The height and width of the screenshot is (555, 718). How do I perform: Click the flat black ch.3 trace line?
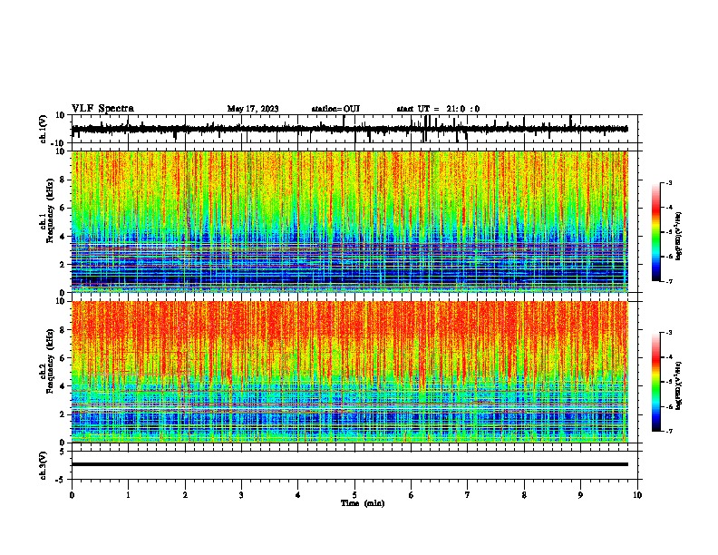click(350, 464)
